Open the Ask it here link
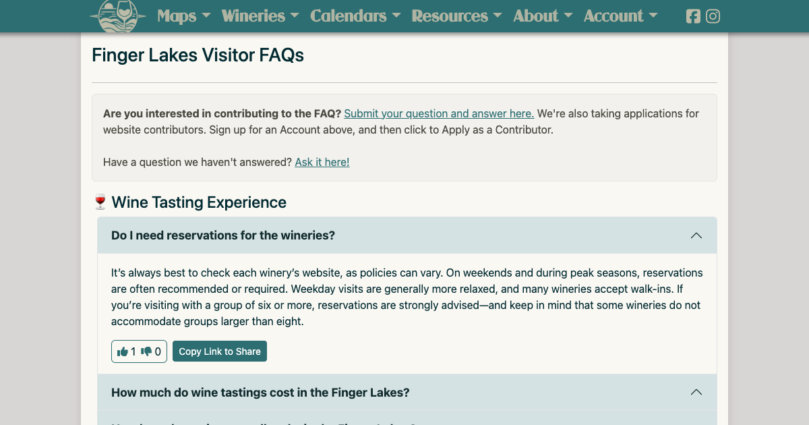809x425 pixels. 322,162
